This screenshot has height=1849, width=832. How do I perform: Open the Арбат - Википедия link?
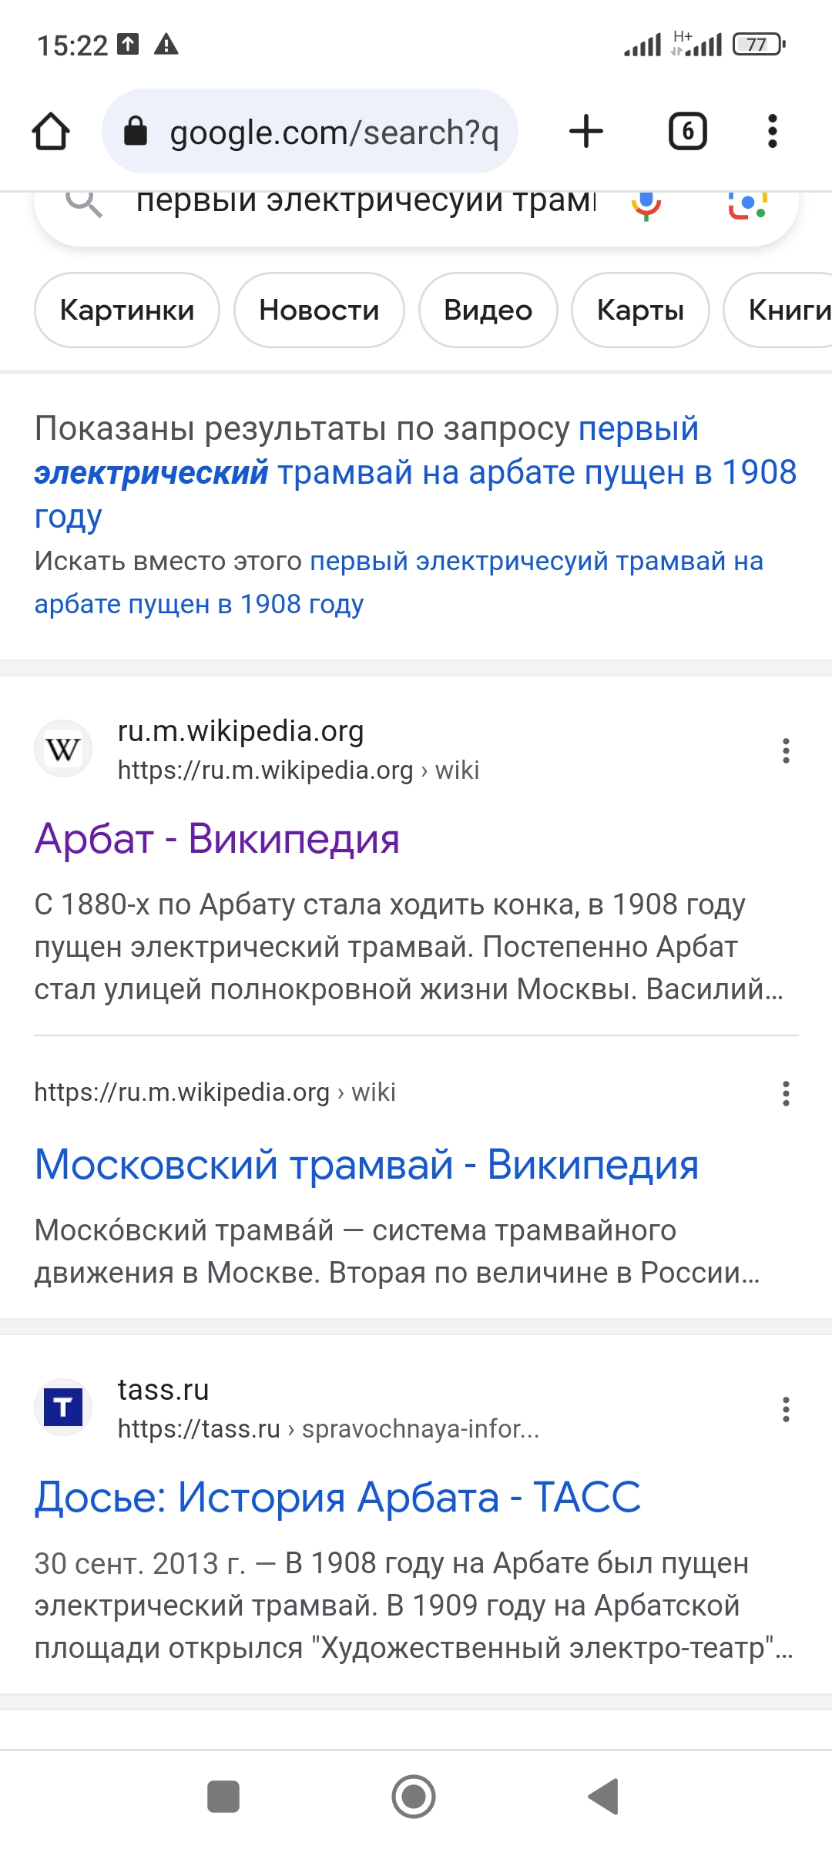click(217, 838)
